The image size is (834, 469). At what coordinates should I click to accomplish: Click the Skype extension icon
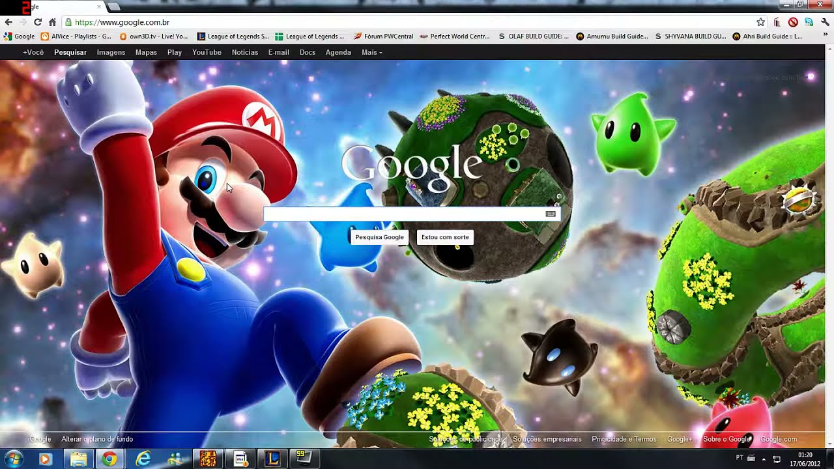click(x=809, y=22)
